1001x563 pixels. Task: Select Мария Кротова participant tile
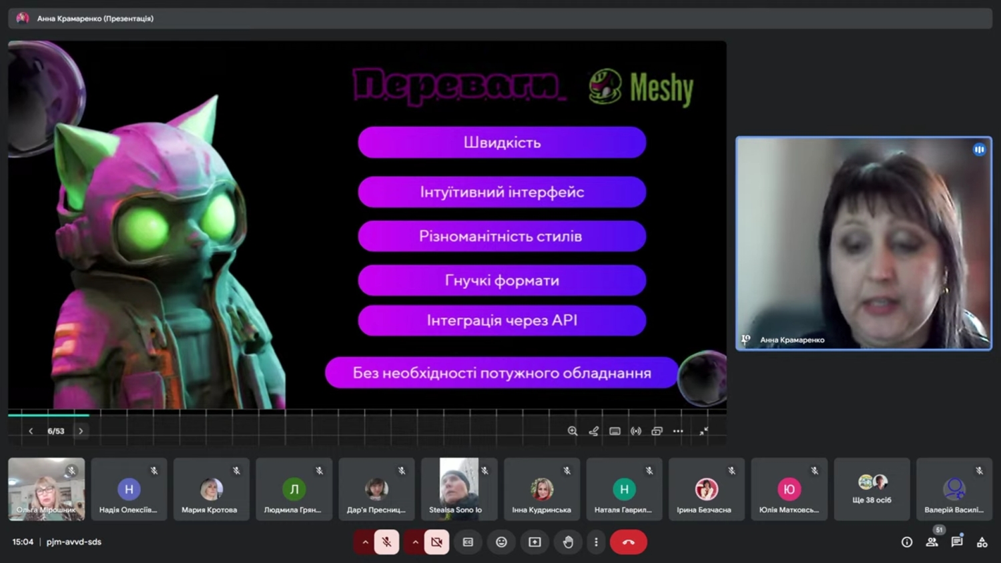[212, 489]
